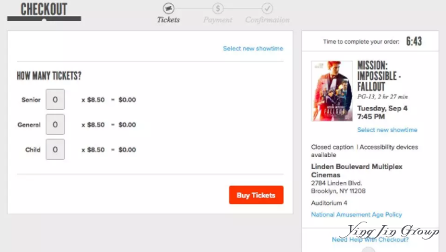The height and width of the screenshot is (252, 446).
Task: Select the Confirmation step label
Action: (267, 20)
